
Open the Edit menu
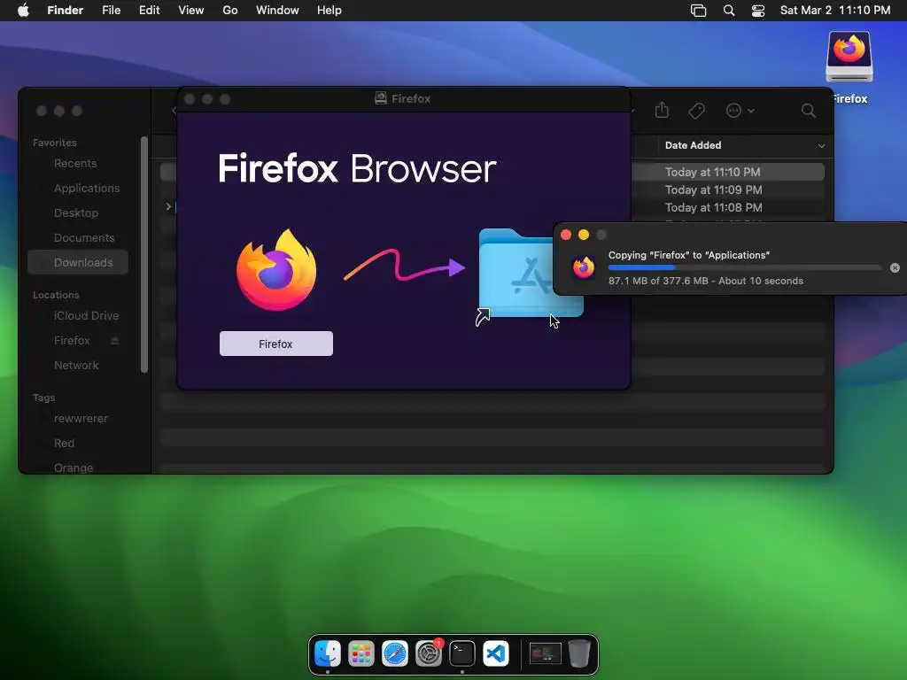149,11
